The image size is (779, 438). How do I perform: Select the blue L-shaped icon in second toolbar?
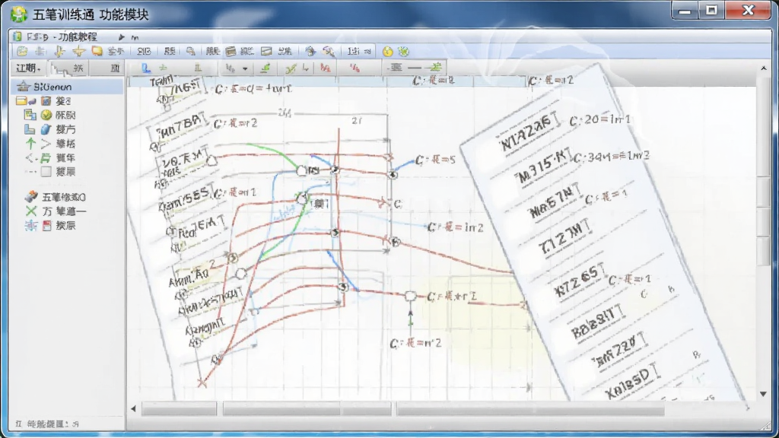click(145, 68)
